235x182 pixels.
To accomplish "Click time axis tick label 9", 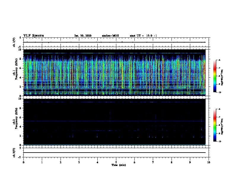I will (x=190, y=162).
